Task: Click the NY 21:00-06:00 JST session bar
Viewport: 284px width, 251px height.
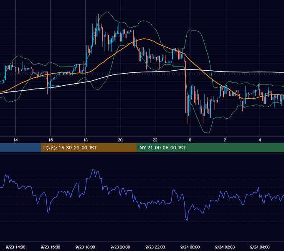Action: click(210, 148)
